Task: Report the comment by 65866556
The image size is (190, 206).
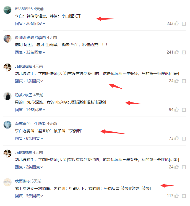Action: click(x=184, y=24)
